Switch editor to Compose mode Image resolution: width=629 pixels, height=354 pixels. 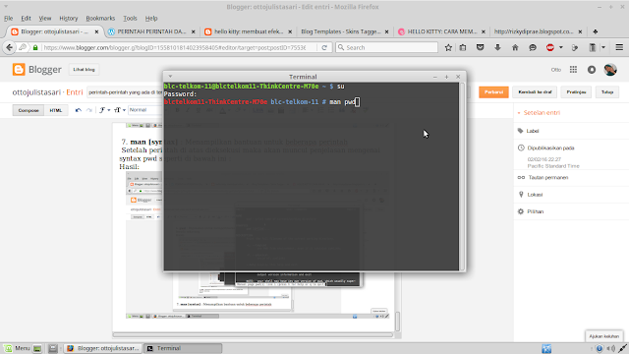coord(29,110)
